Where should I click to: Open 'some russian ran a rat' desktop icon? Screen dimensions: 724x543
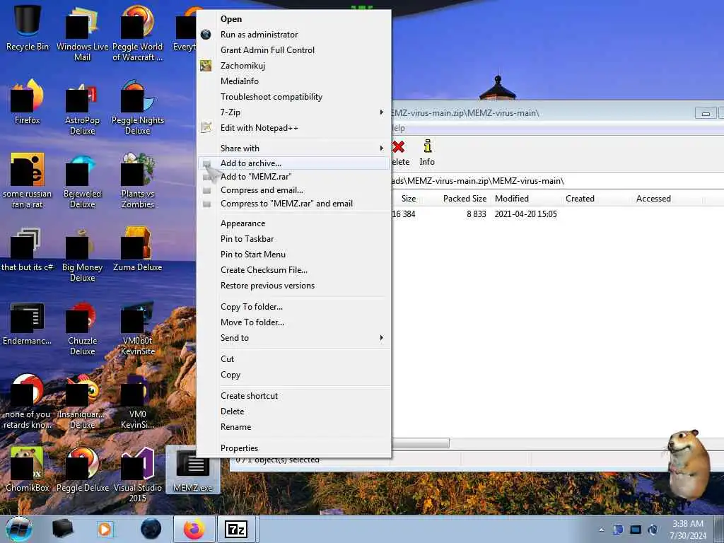[x=28, y=180]
